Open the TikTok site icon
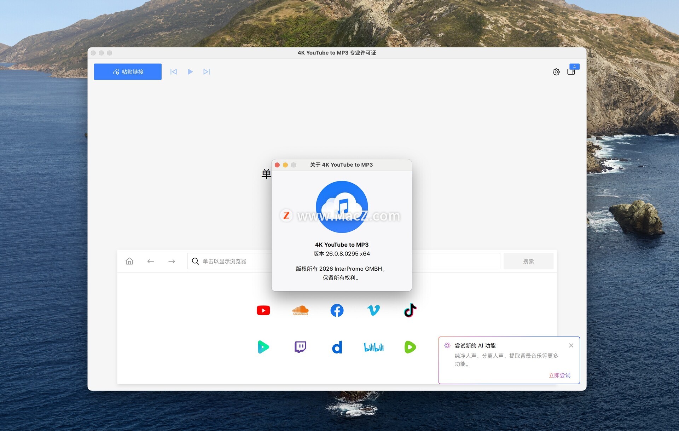Screen dimensions: 679x431 [410, 310]
